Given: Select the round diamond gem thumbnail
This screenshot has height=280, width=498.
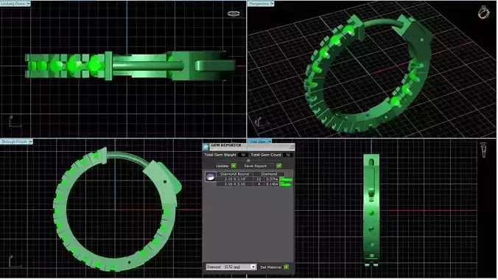Looking at the screenshot, I should click(210, 177).
